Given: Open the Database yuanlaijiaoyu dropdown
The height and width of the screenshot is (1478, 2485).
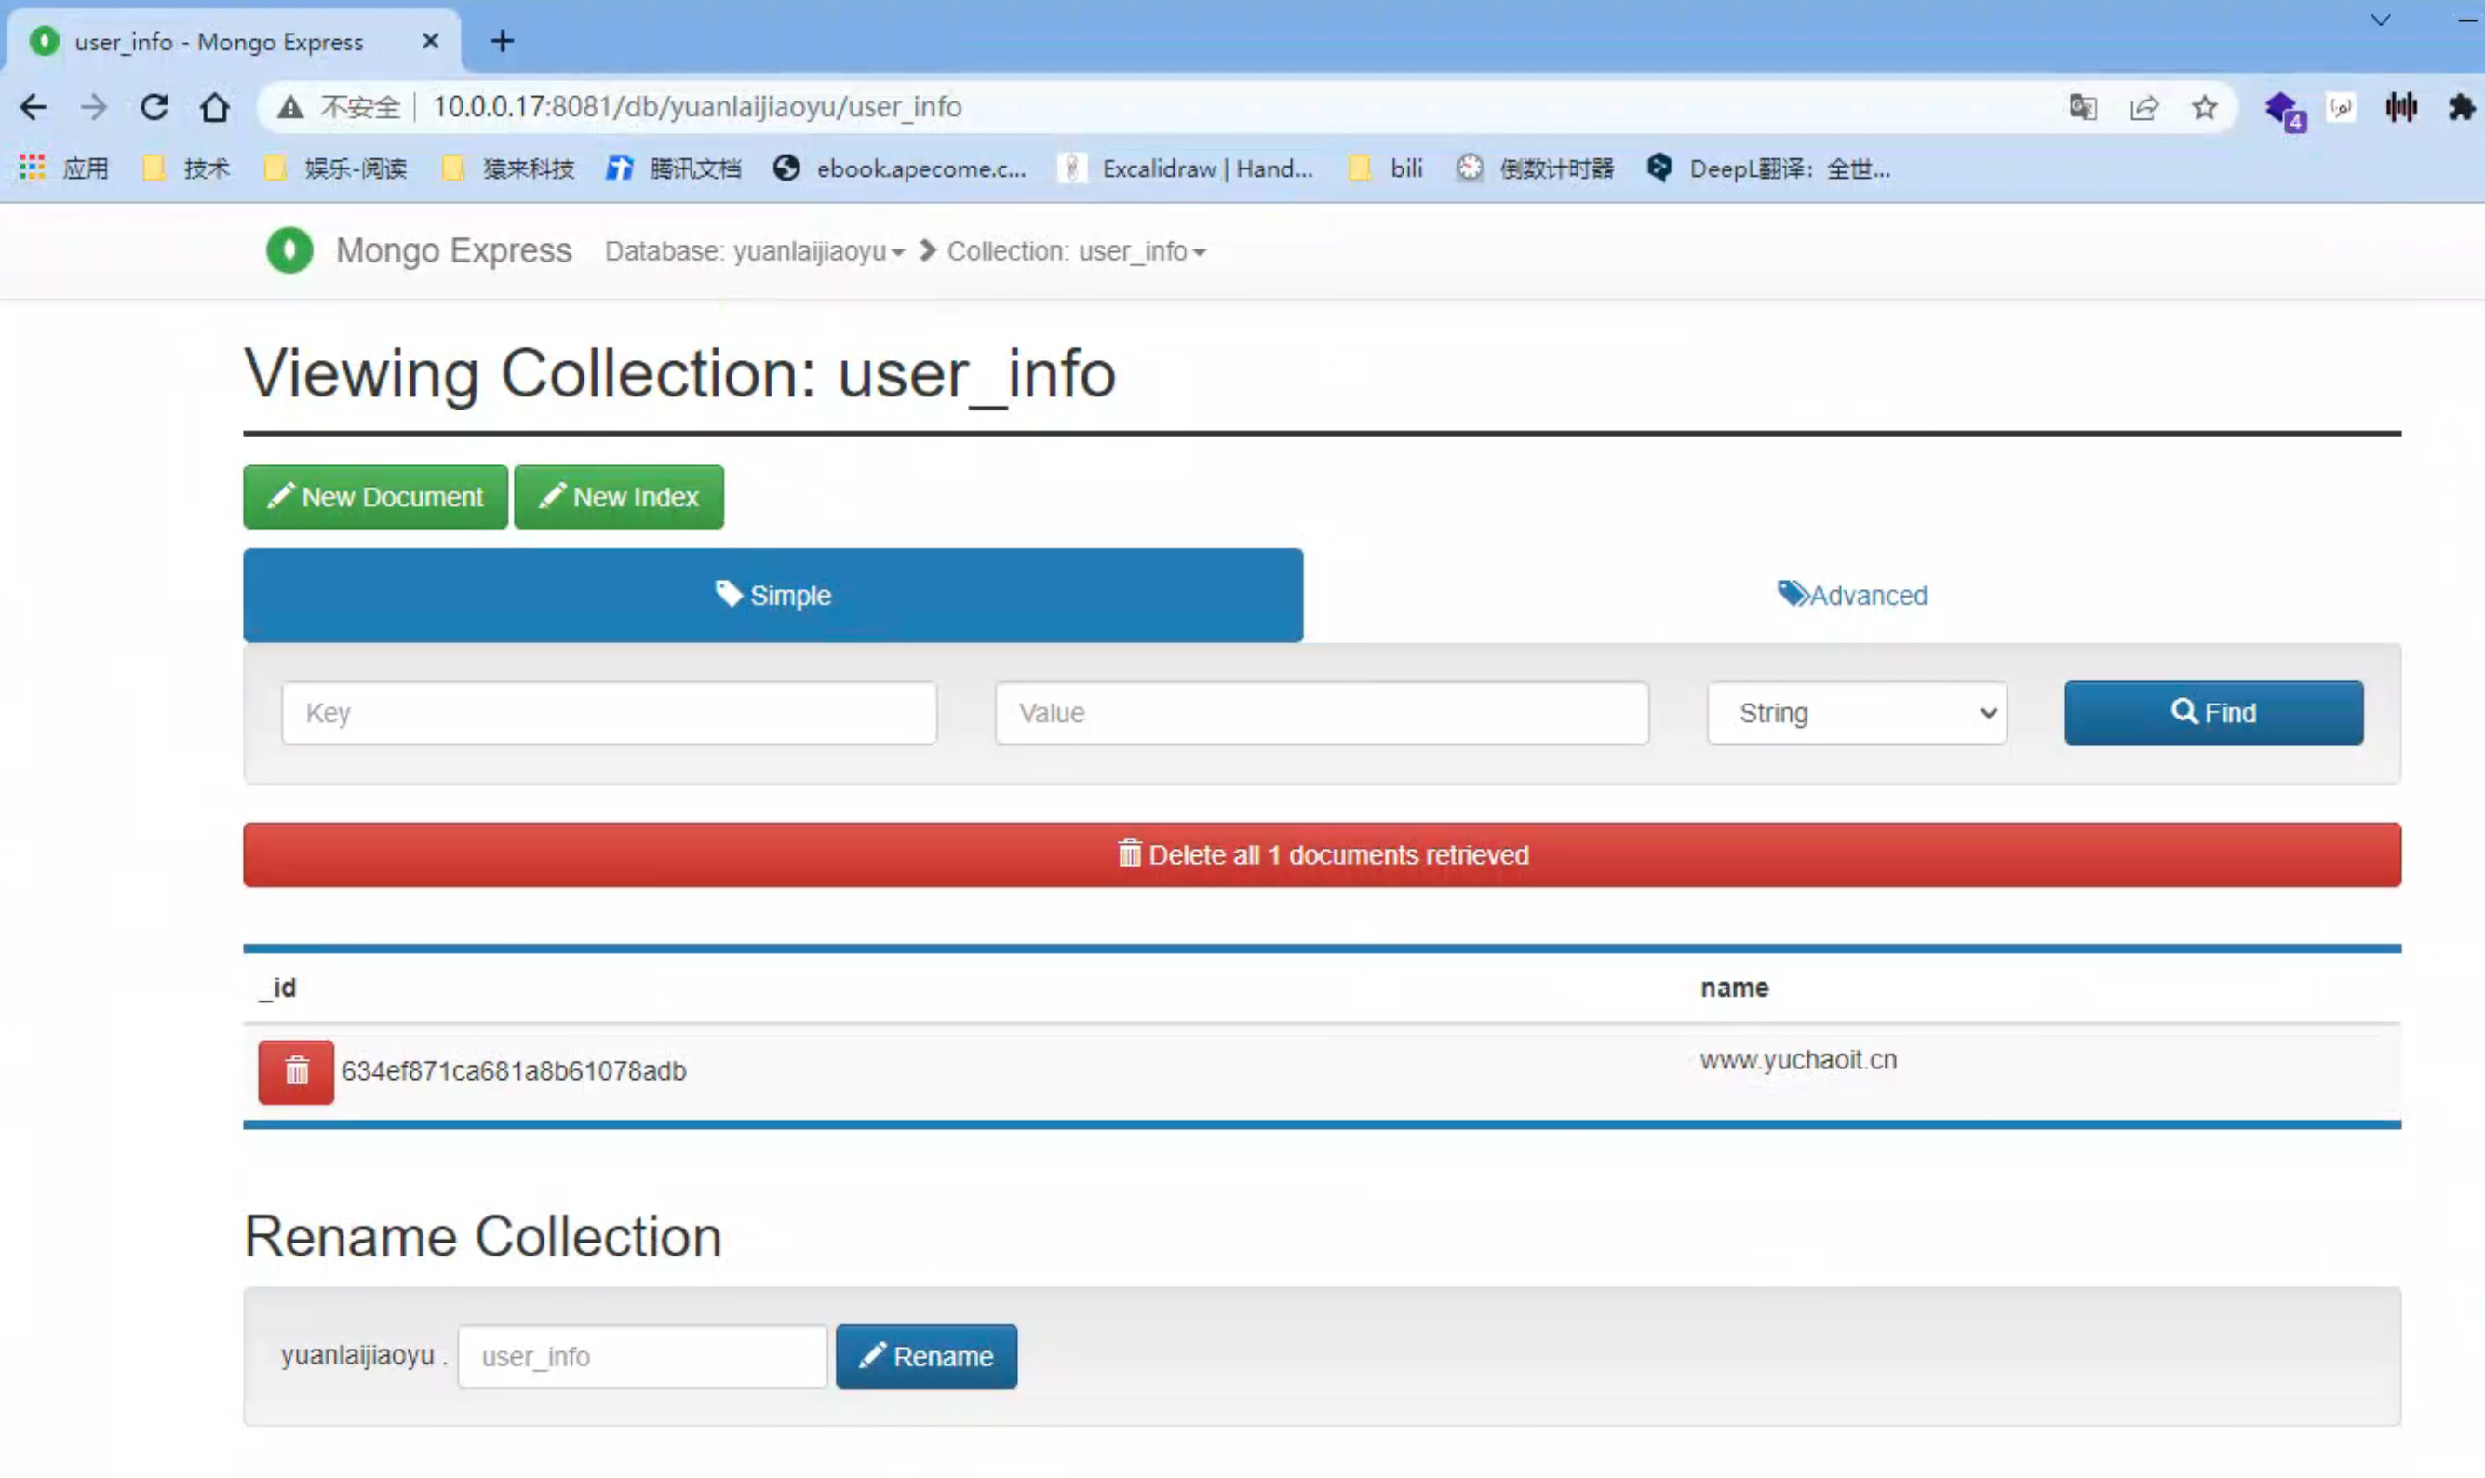Looking at the screenshot, I should click(x=754, y=251).
